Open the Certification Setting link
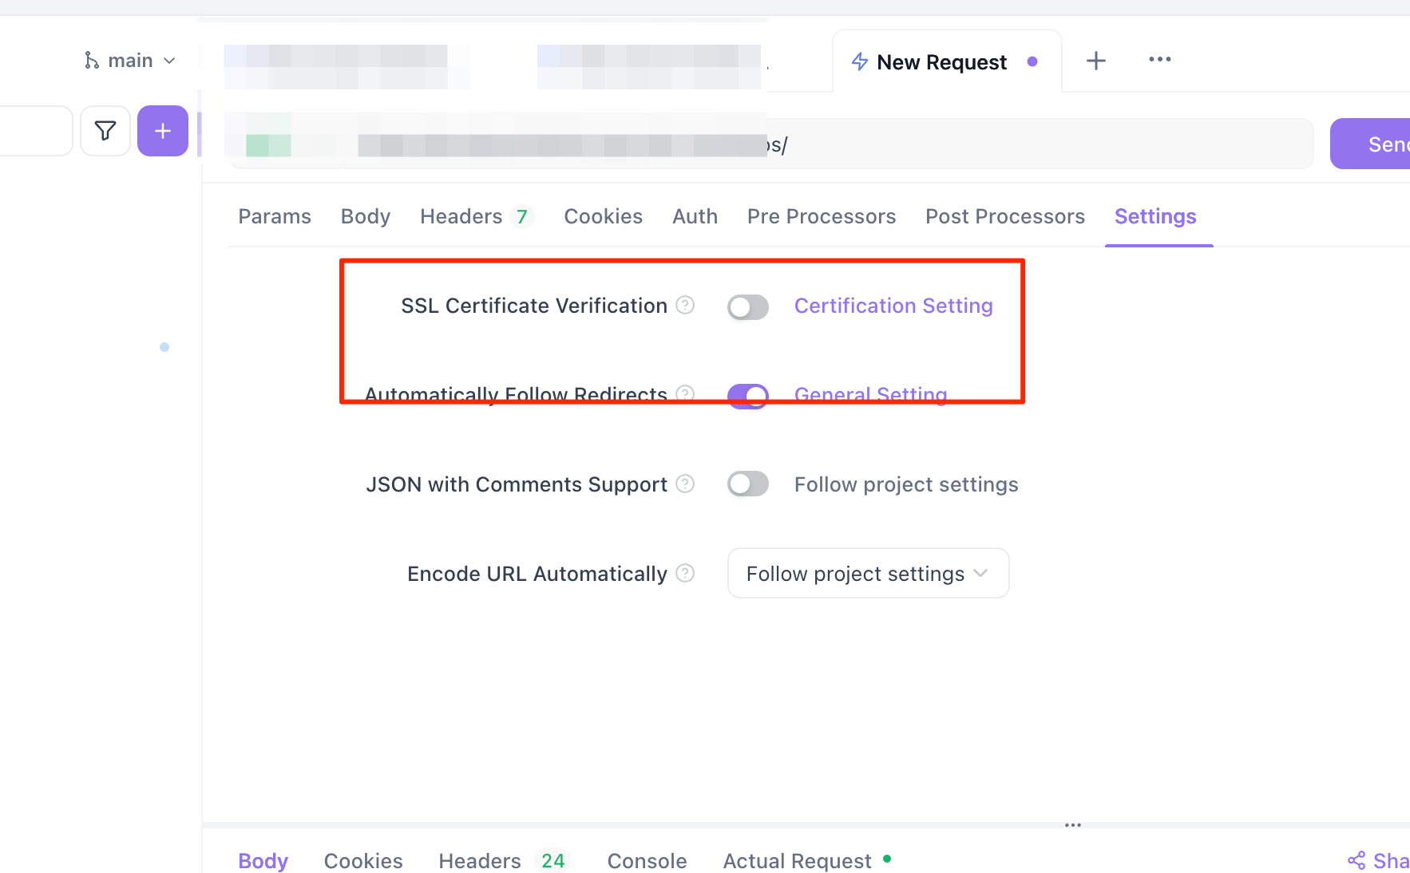The image size is (1410, 873). click(893, 305)
